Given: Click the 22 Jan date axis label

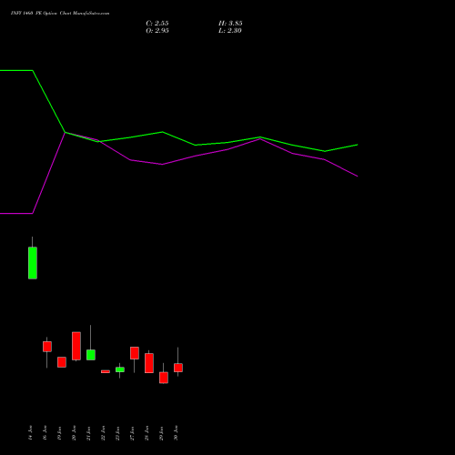Looking at the screenshot, I should pyautogui.click(x=103, y=433).
